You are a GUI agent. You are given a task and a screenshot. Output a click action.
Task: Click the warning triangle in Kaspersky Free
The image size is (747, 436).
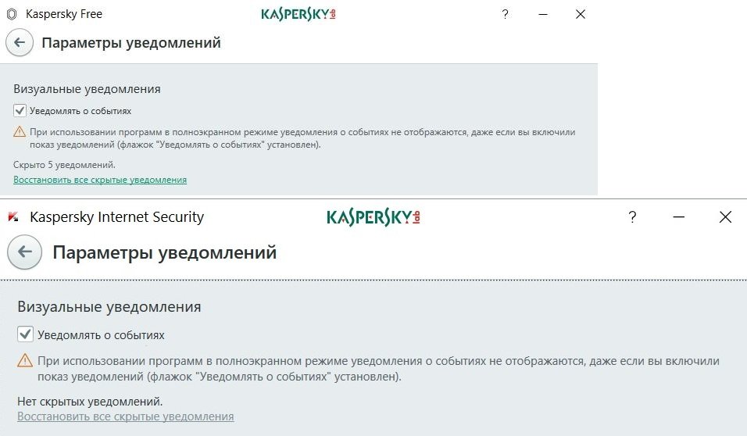click(20, 132)
